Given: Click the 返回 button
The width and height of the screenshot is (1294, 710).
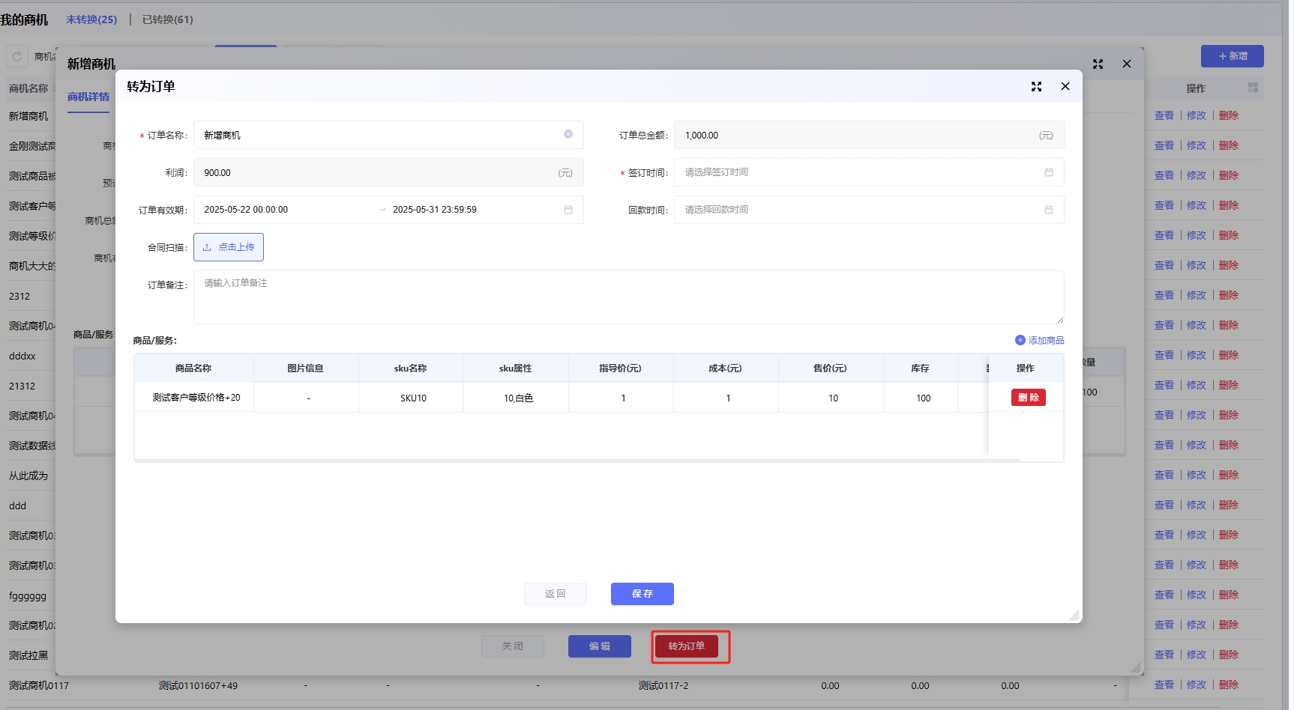Looking at the screenshot, I should point(555,594).
